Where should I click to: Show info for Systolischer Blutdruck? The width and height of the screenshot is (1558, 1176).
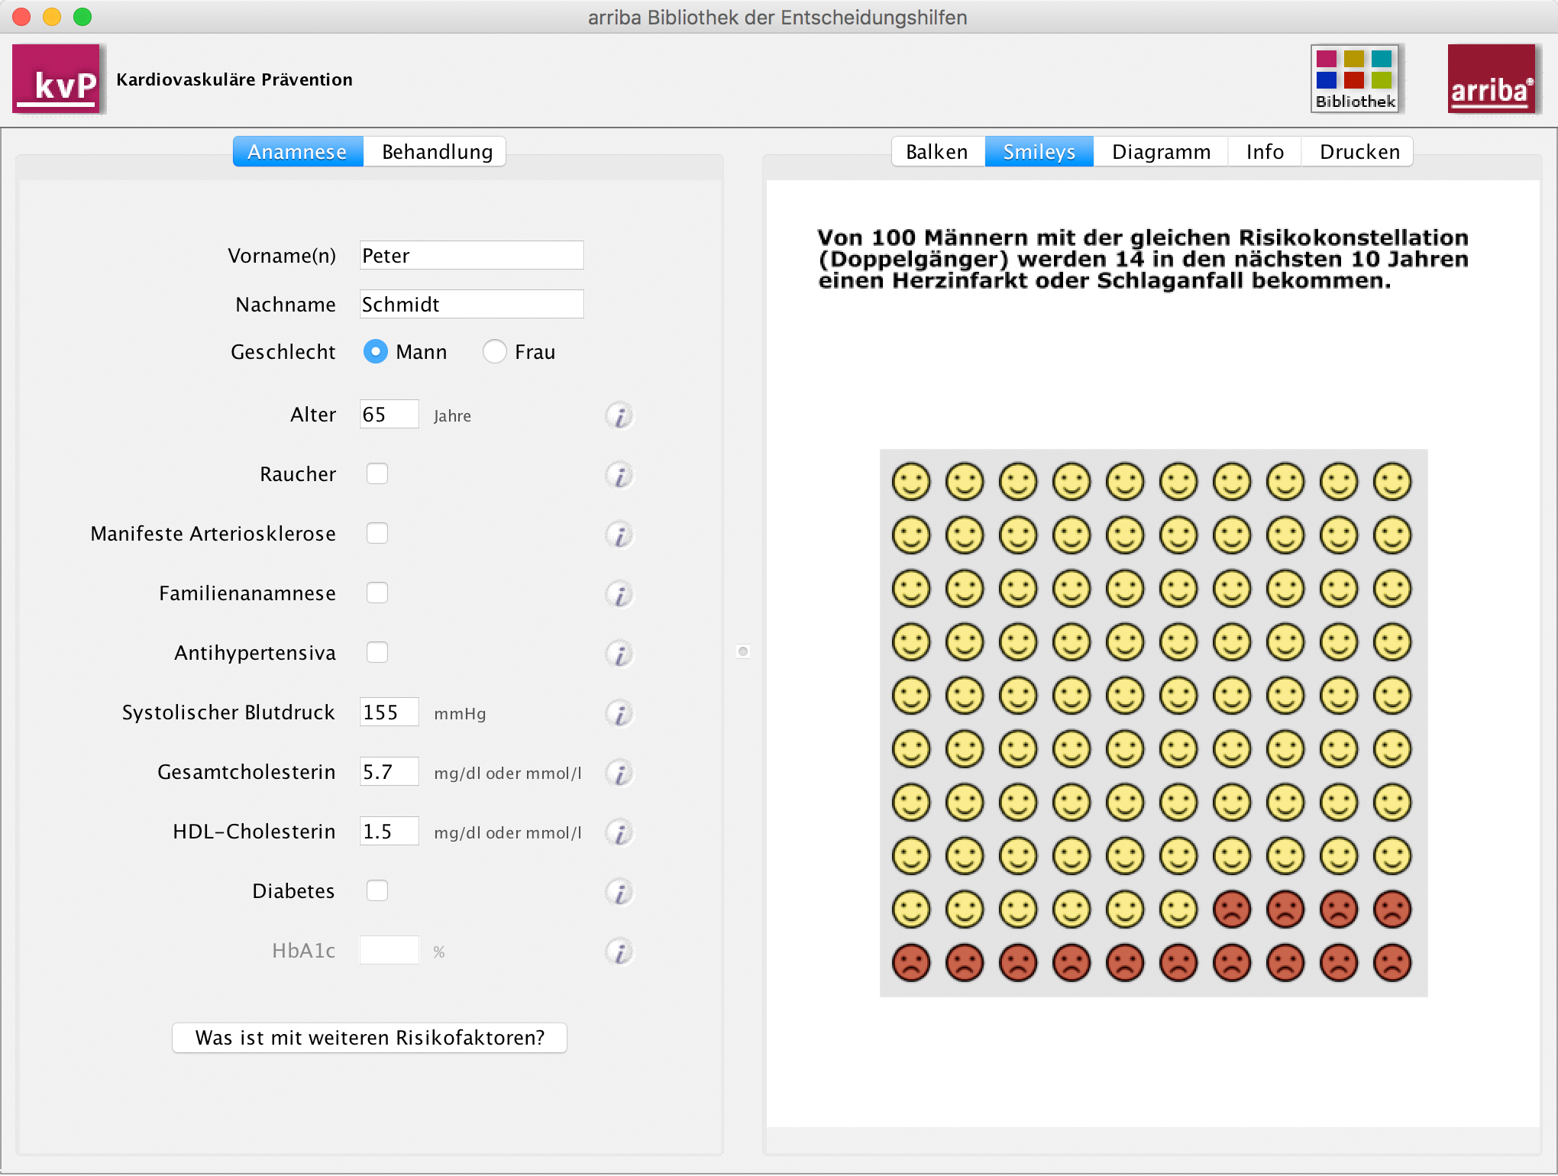click(619, 714)
